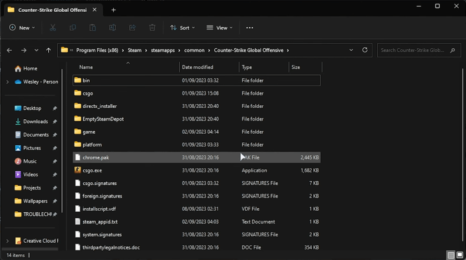Select the game folder

click(197, 132)
